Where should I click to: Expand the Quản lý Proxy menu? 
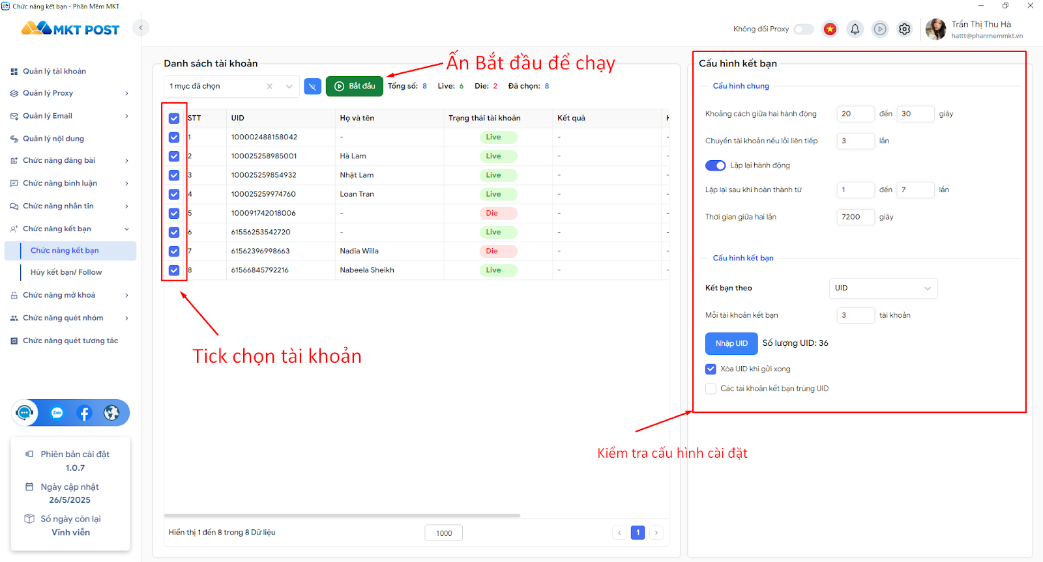click(70, 93)
